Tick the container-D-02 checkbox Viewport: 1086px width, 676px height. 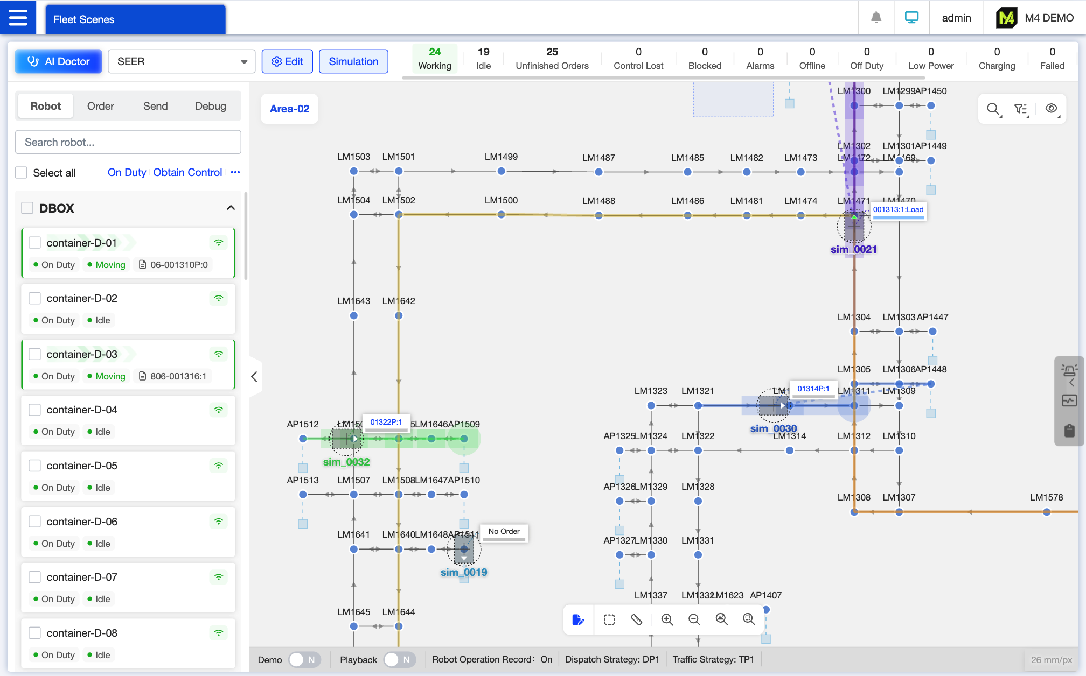[x=35, y=298]
